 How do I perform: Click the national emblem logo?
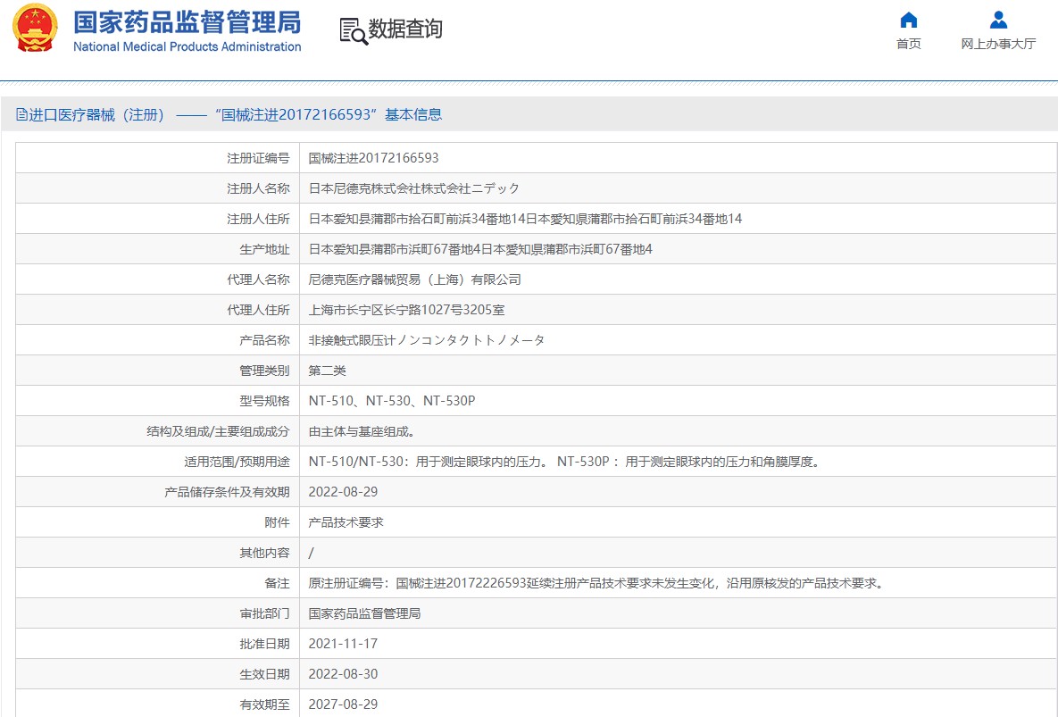click(x=35, y=28)
